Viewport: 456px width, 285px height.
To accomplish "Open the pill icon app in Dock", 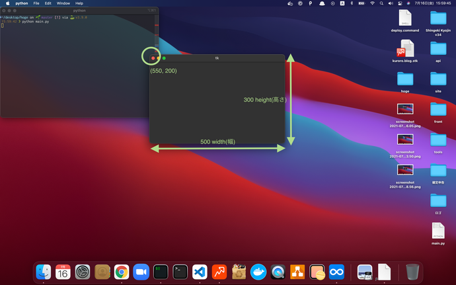I will click(x=317, y=272).
